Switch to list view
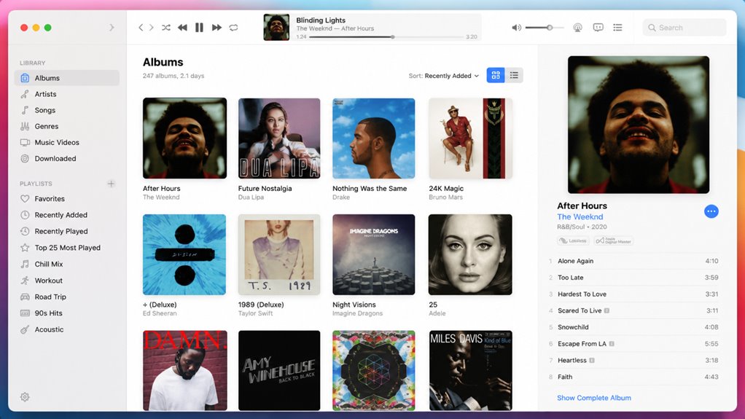Viewport: 745px width, 419px height. 514,75
